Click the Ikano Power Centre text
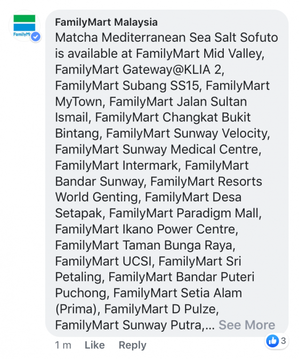 pos(179,229)
